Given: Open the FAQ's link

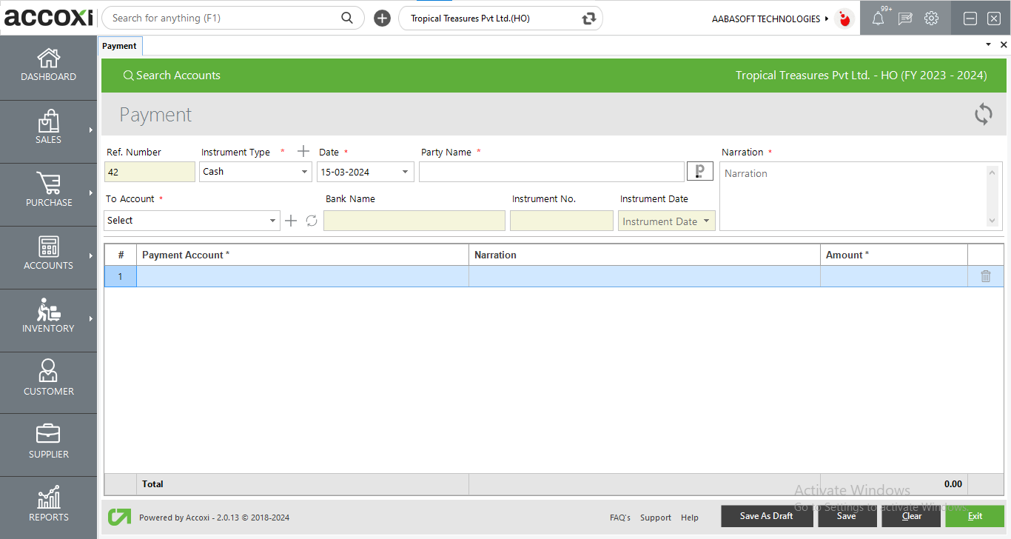Looking at the screenshot, I should point(620,518).
